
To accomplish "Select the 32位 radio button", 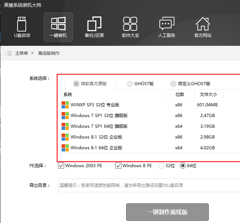I will click(x=161, y=166).
